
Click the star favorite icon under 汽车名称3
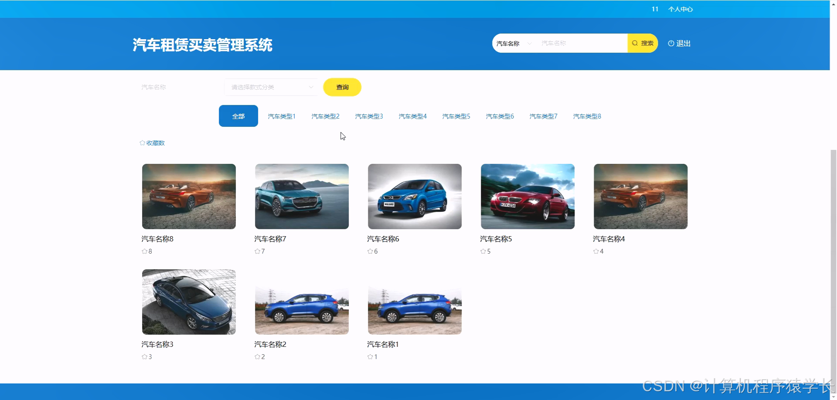pos(143,356)
